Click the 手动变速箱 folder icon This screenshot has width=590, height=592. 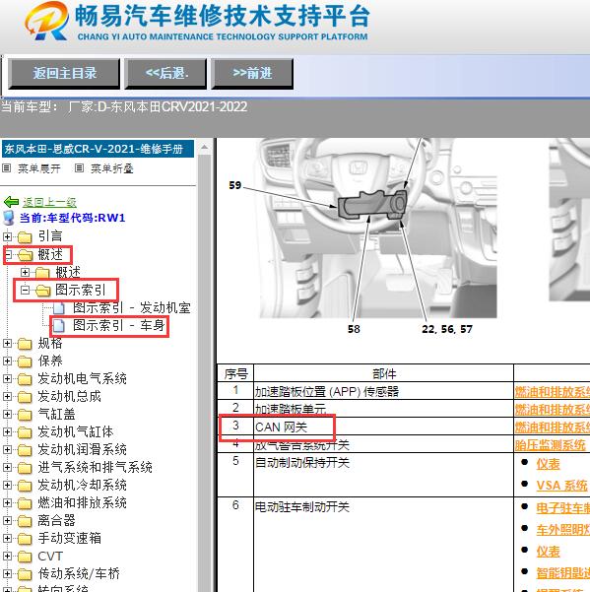(x=25, y=539)
